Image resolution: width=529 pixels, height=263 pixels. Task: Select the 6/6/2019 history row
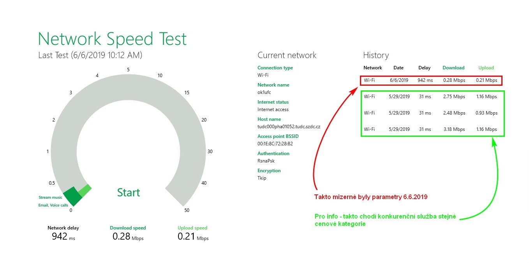(x=430, y=80)
